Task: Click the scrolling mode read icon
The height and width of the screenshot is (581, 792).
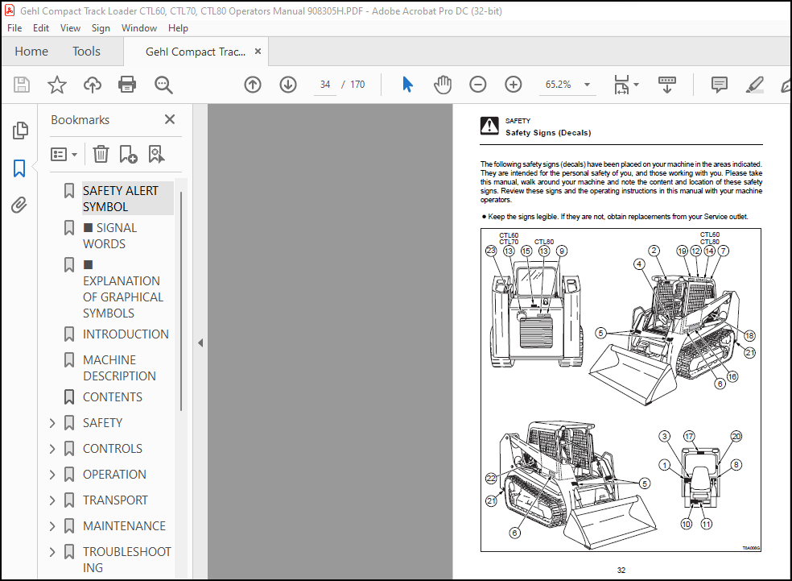Action: [666, 85]
